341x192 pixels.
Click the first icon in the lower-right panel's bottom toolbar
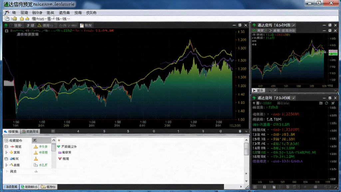tap(255, 187)
